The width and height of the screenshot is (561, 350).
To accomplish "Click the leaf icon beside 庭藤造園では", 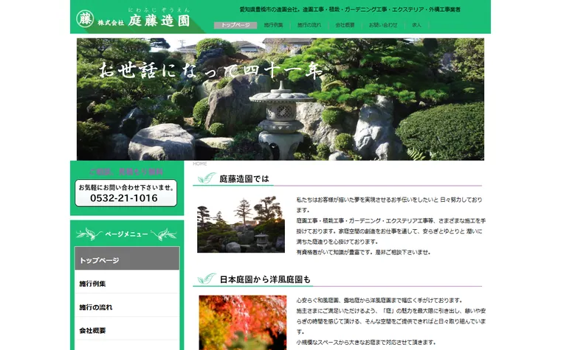I will point(207,178).
